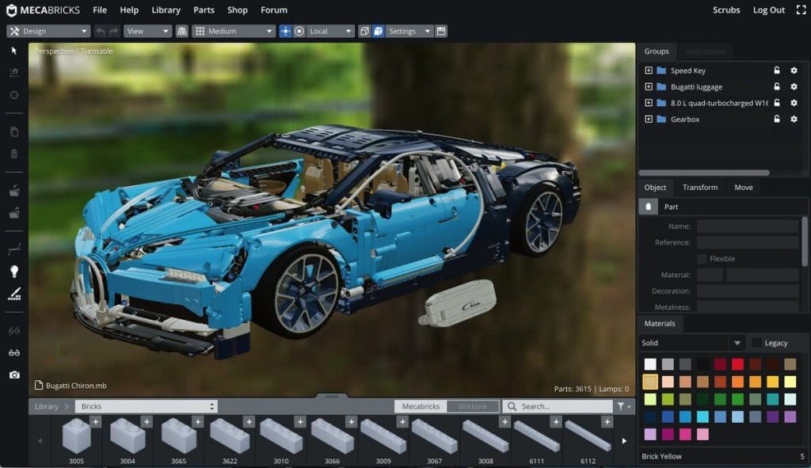The image size is (811, 468).
Task: Open settings gear for Gearbox group
Action: click(794, 119)
